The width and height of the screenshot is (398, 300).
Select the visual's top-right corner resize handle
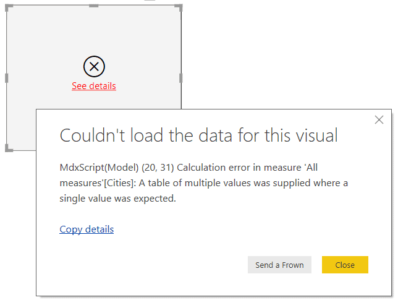coord(179,7)
